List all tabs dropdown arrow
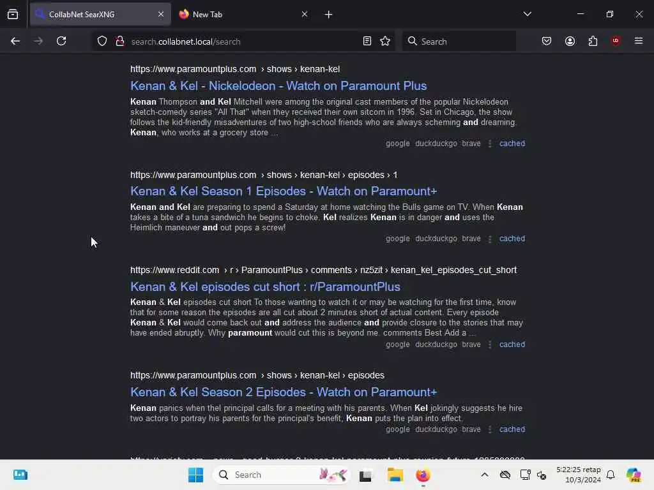The height and width of the screenshot is (490, 654). (527, 14)
